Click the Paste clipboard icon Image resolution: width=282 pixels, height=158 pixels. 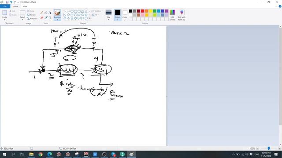(x=5, y=13)
